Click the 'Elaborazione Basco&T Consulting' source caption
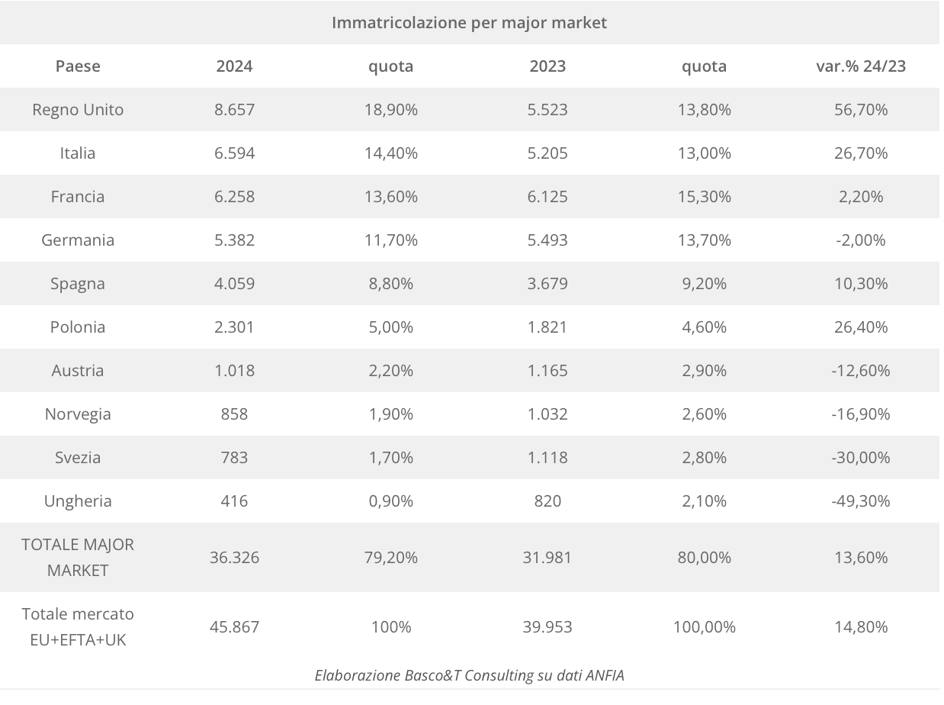 [469, 675]
